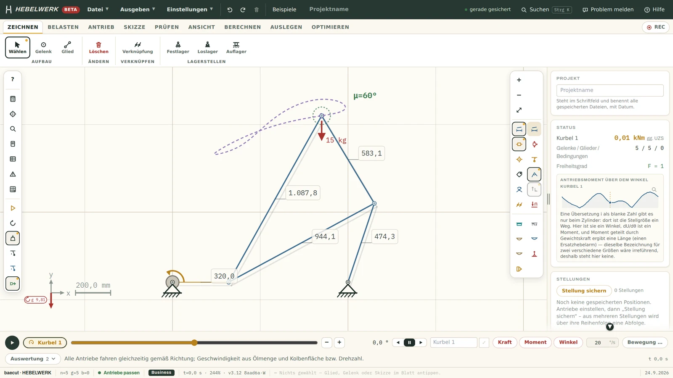Open the warning triangle icon in left sidebar
The height and width of the screenshot is (378, 673).
(x=13, y=174)
